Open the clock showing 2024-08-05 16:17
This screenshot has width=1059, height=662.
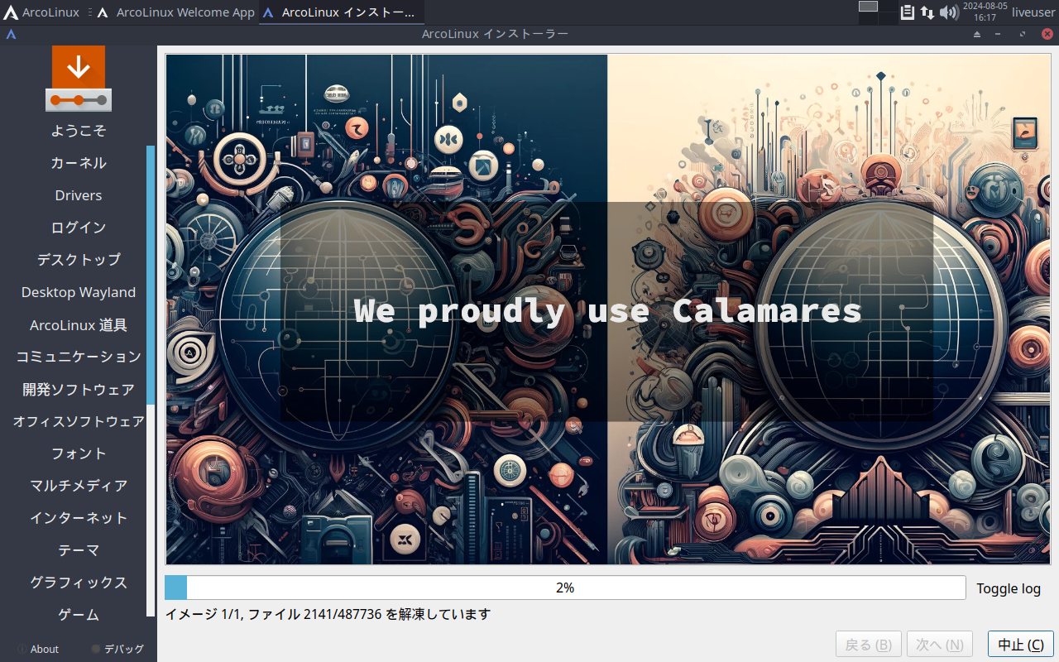pyautogui.click(x=985, y=12)
